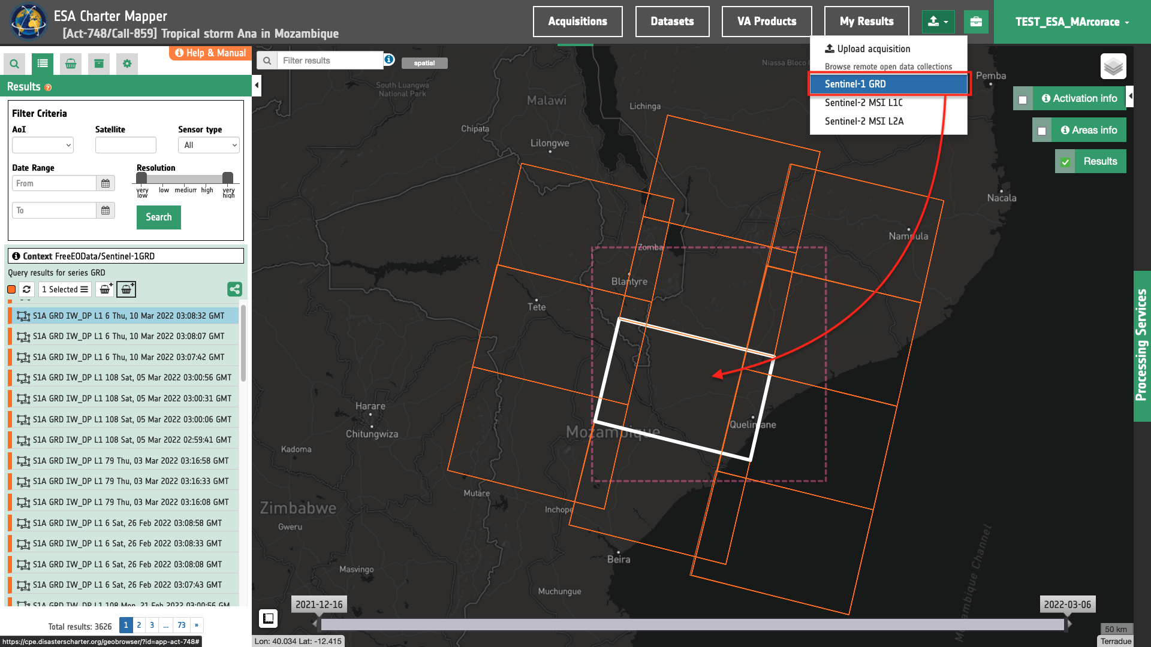Screen dimensions: 1151x647
Task: Click the To date input field
Action: point(54,210)
